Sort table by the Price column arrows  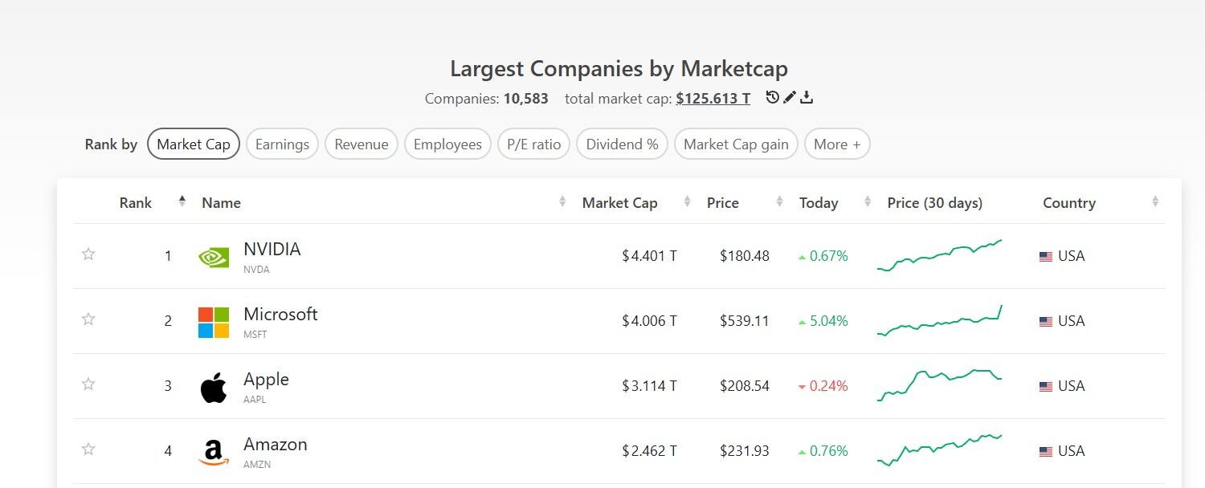[779, 202]
